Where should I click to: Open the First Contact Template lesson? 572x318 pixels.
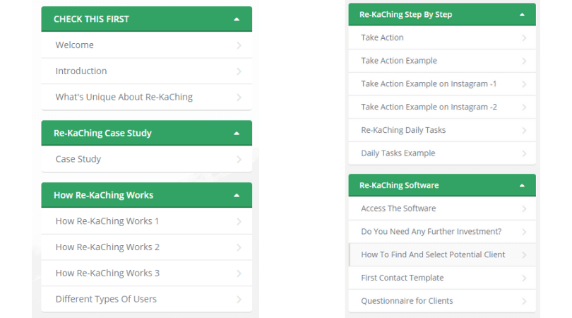click(442, 278)
